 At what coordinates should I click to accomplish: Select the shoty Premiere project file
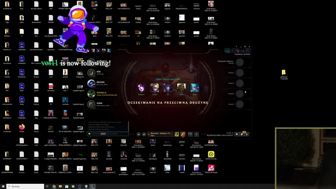point(22,101)
